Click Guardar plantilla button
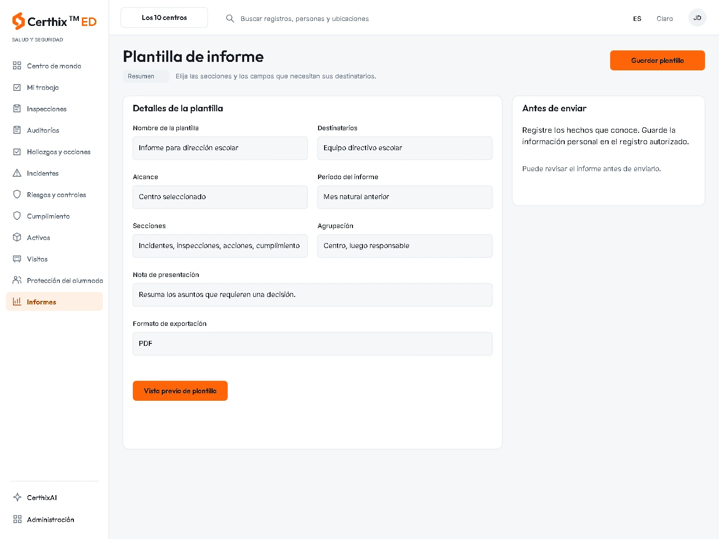 tap(658, 60)
